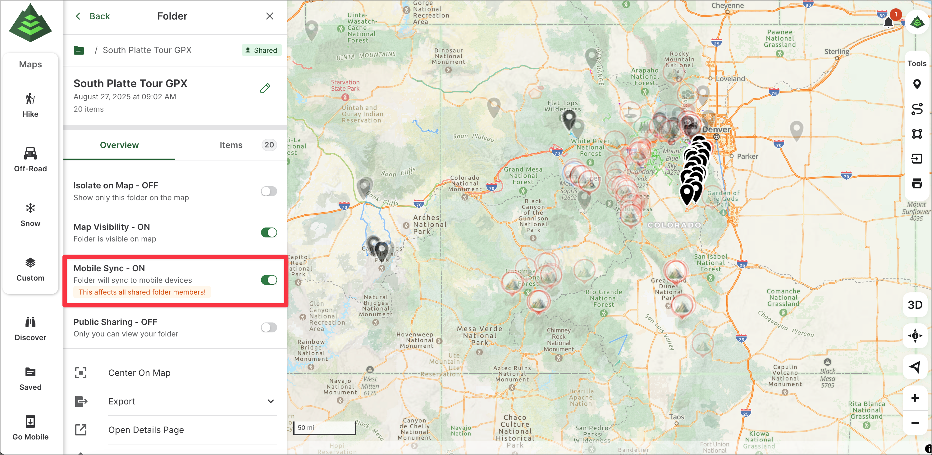Viewport: 932px width, 455px height.
Task: Click the waypoint marker tool icon
Action: [916, 84]
